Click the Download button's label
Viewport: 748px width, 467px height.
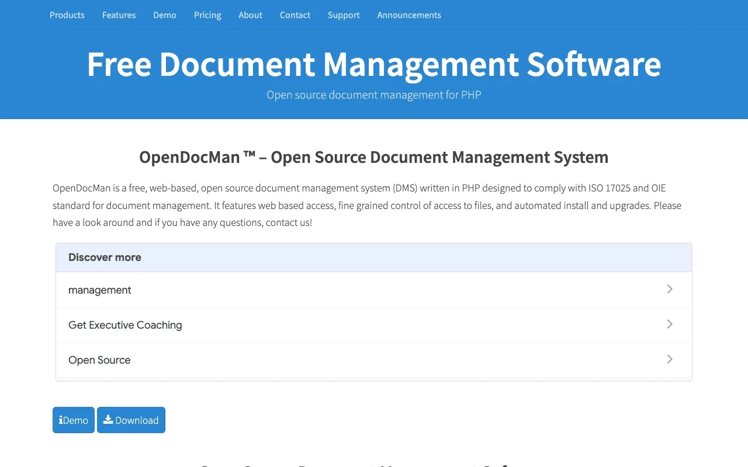coord(137,420)
